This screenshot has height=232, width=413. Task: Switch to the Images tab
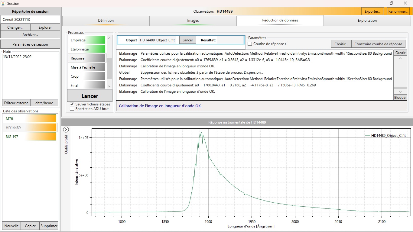click(x=193, y=21)
